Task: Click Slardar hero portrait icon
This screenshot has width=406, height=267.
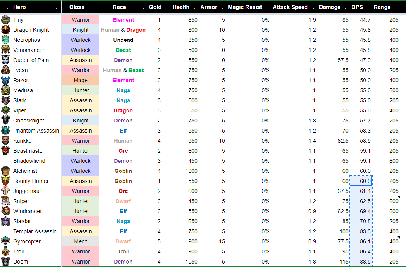Action: (5, 221)
